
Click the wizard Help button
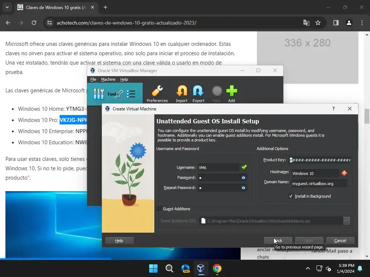pos(119,241)
